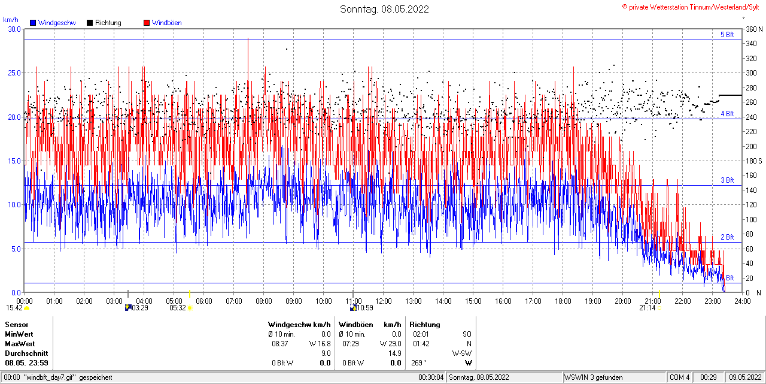Screen dimensions: 766x384
Task: Click the 00:29 status bar clock
Action: (x=709, y=377)
